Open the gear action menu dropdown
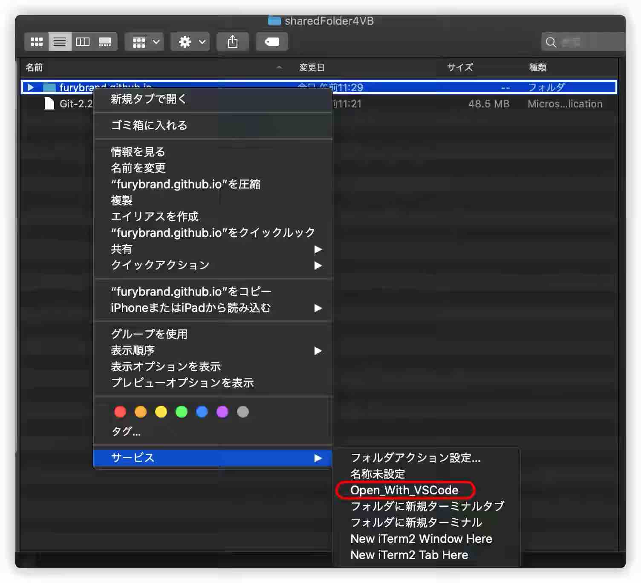Screen dimensions: 641x583 pos(191,42)
